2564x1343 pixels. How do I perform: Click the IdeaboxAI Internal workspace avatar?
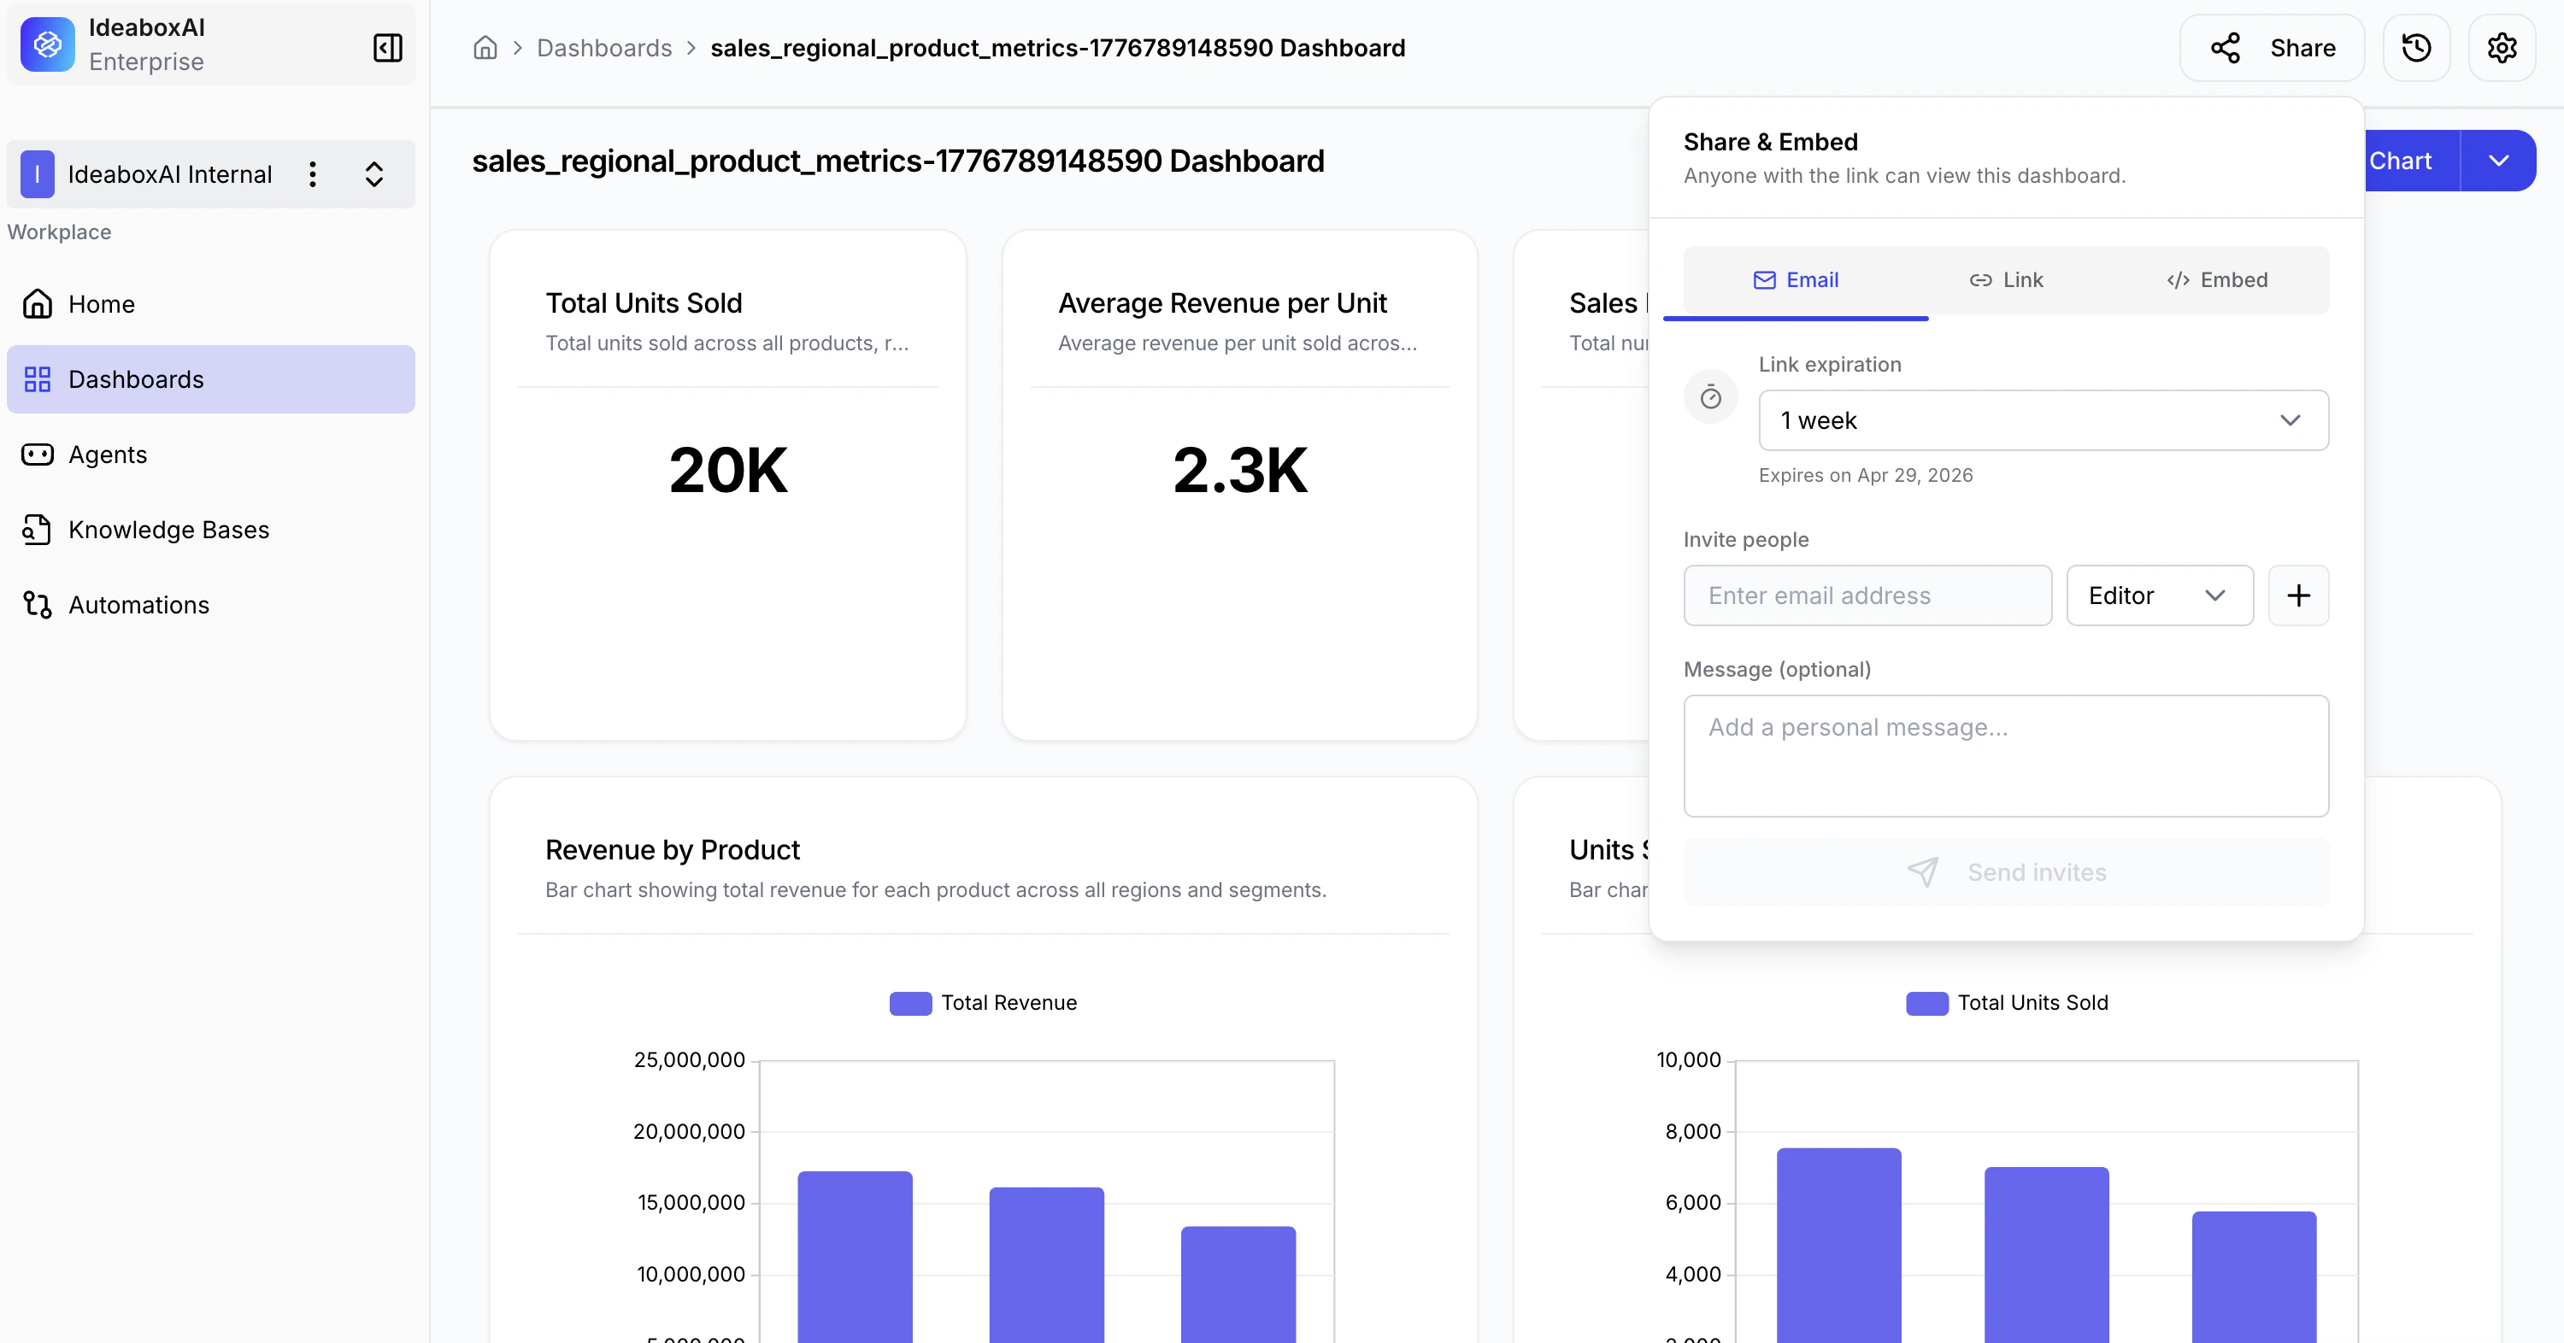pos(38,174)
